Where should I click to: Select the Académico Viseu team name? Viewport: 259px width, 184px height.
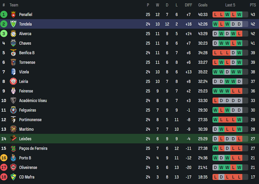(33, 100)
